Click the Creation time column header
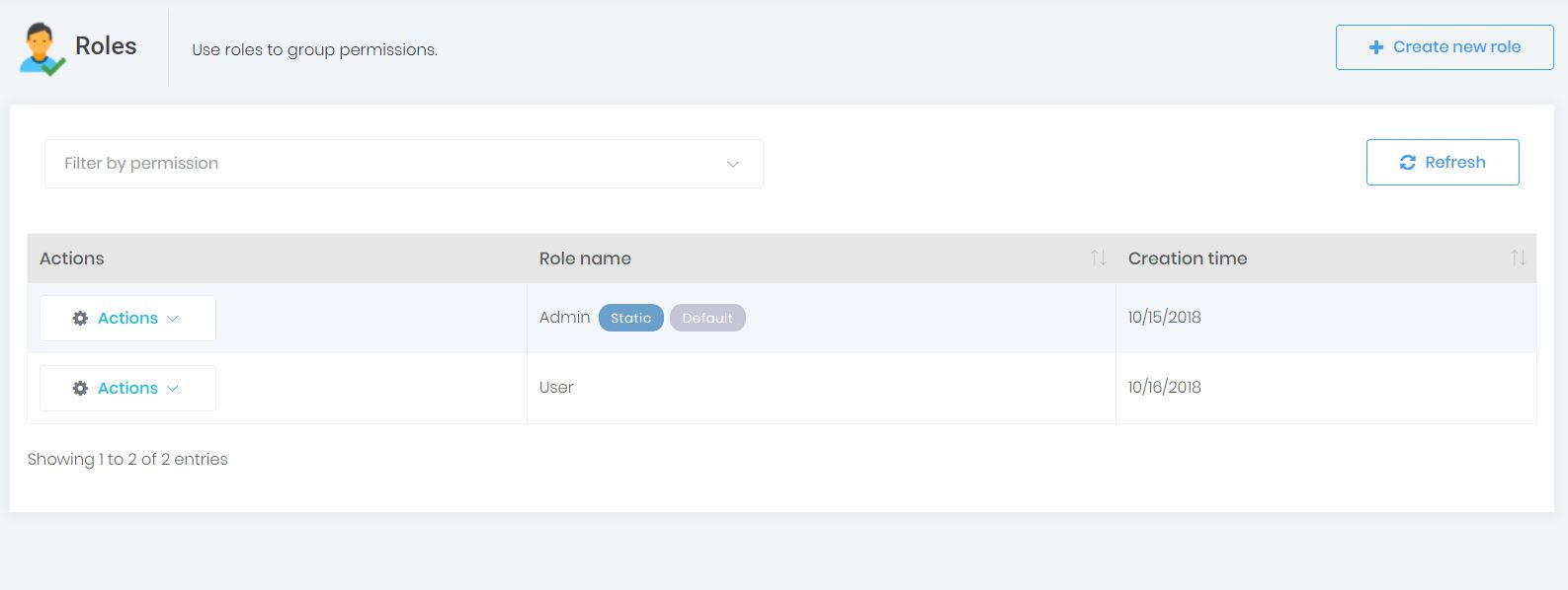The width and height of the screenshot is (1568, 590). (x=1187, y=258)
